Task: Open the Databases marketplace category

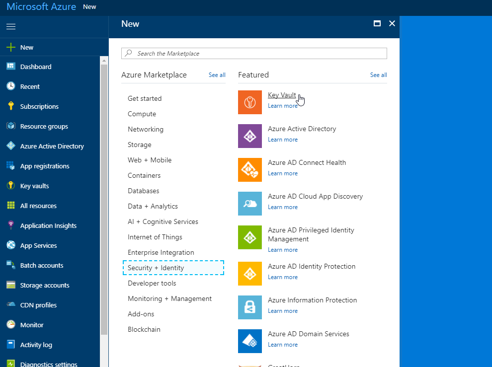Action: 144,191
